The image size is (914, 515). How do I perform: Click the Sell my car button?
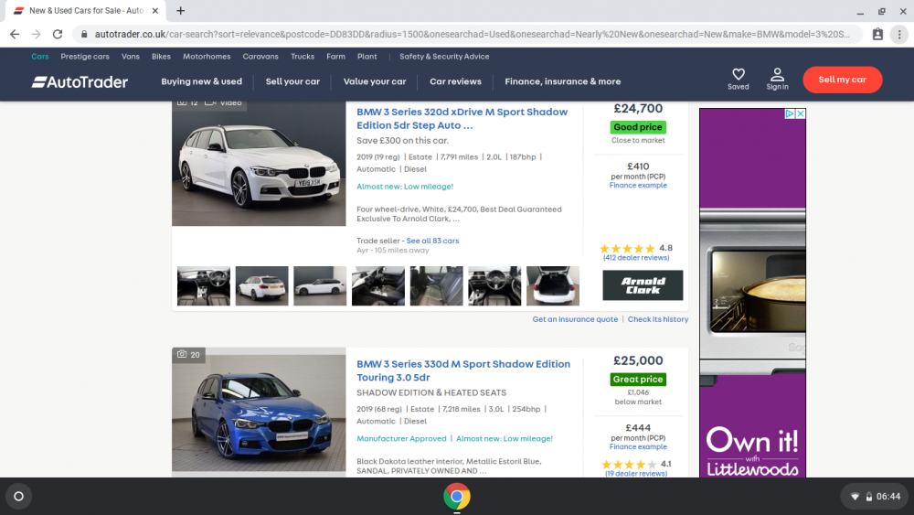843,80
